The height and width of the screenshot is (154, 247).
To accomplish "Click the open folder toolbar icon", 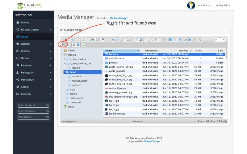I will (x=99, y=40).
